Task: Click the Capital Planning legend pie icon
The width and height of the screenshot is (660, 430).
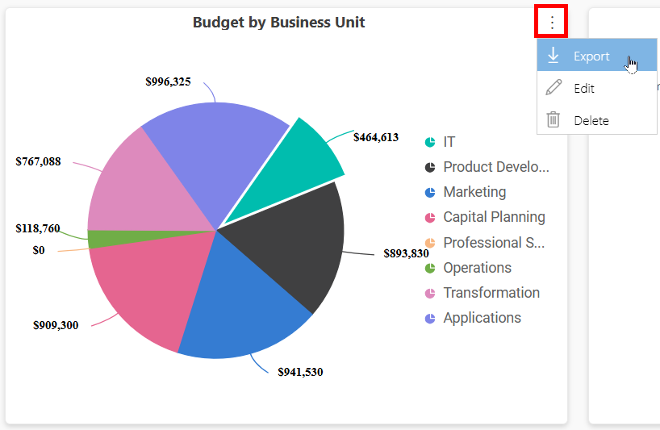Action: point(430,218)
